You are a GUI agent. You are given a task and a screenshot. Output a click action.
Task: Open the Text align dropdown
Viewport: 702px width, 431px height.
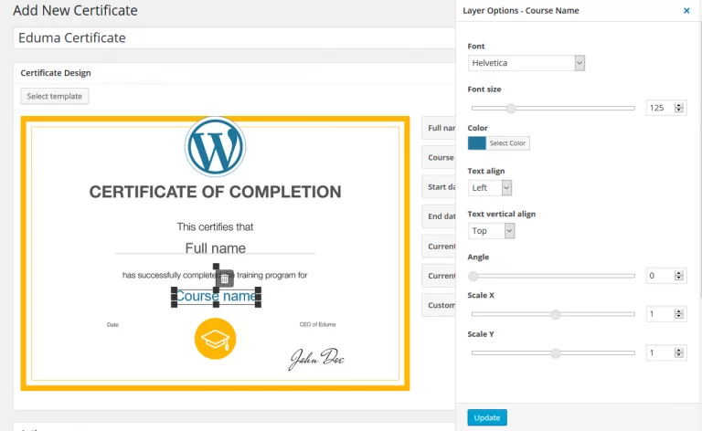click(489, 187)
